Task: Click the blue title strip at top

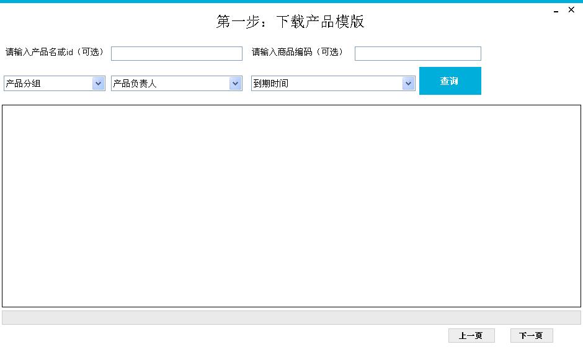Action: (x=291, y=1)
